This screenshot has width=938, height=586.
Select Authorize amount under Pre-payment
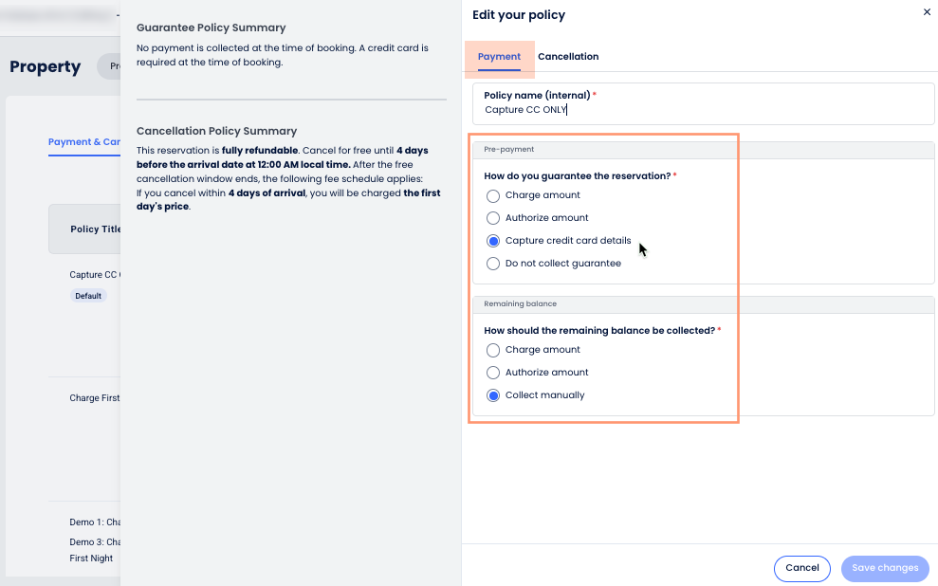[x=493, y=218]
